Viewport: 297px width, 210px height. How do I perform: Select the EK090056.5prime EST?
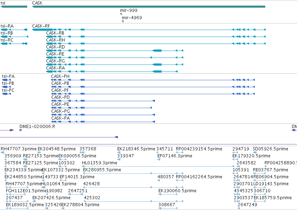[62, 159]
